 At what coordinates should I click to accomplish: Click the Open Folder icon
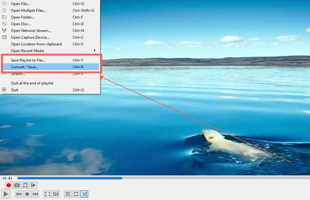(4, 17)
